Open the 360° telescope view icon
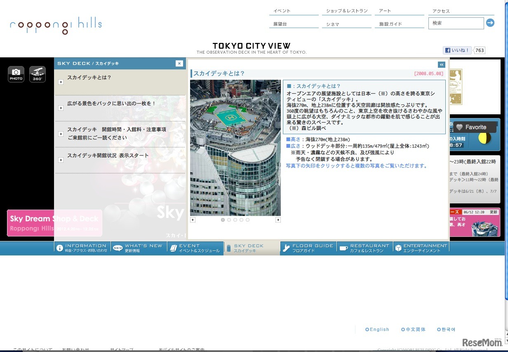508x352 pixels. point(38,74)
